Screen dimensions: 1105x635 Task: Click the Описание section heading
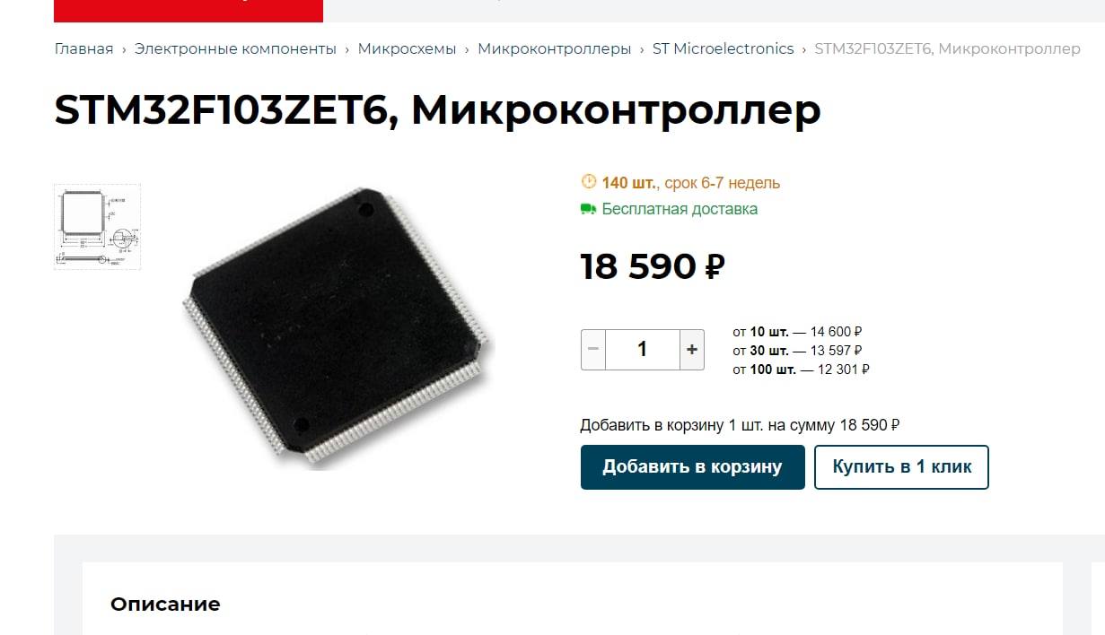click(165, 605)
